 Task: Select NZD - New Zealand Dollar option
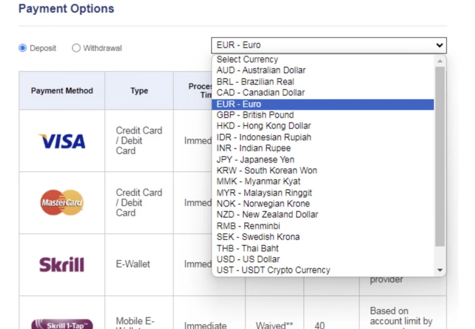point(267,214)
